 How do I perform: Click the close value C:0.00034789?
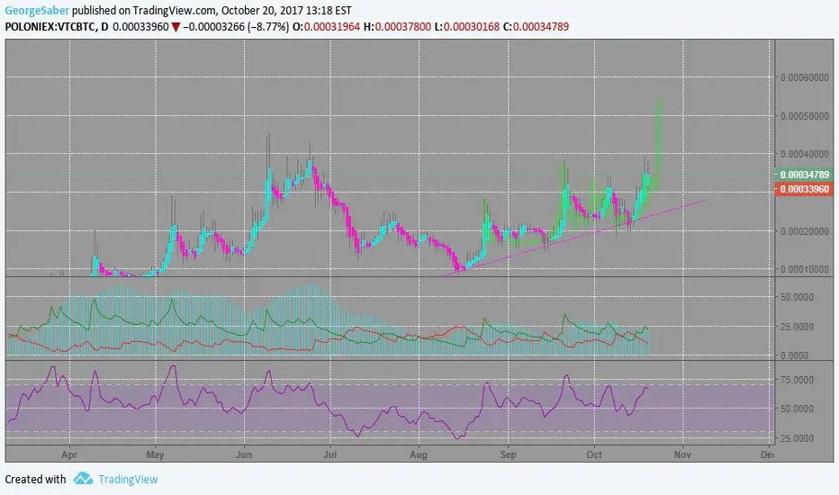click(x=536, y=27)
